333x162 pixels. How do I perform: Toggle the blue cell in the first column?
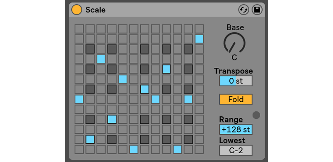click(79, 99)
